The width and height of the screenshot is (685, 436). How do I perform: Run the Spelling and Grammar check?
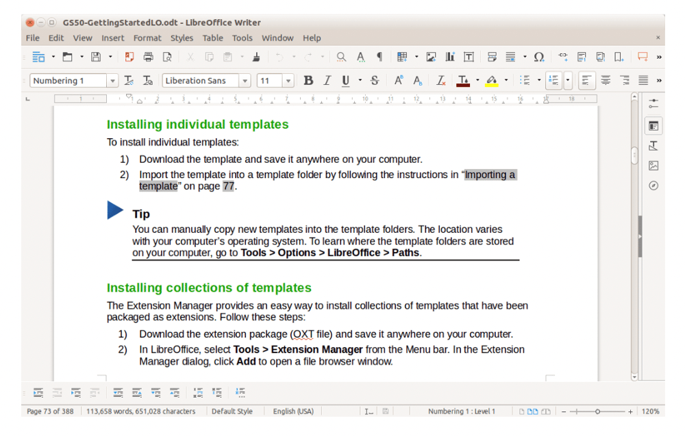(x=360, y=57)
